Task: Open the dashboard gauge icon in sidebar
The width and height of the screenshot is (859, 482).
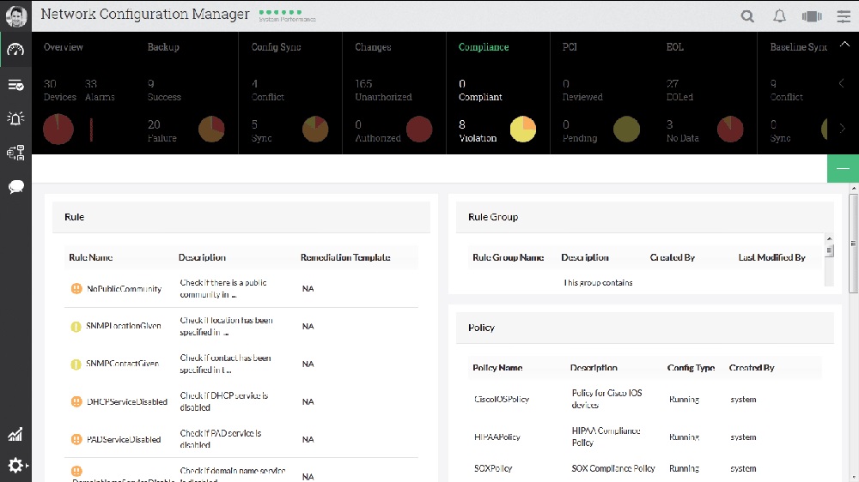Action: [15, 50]
